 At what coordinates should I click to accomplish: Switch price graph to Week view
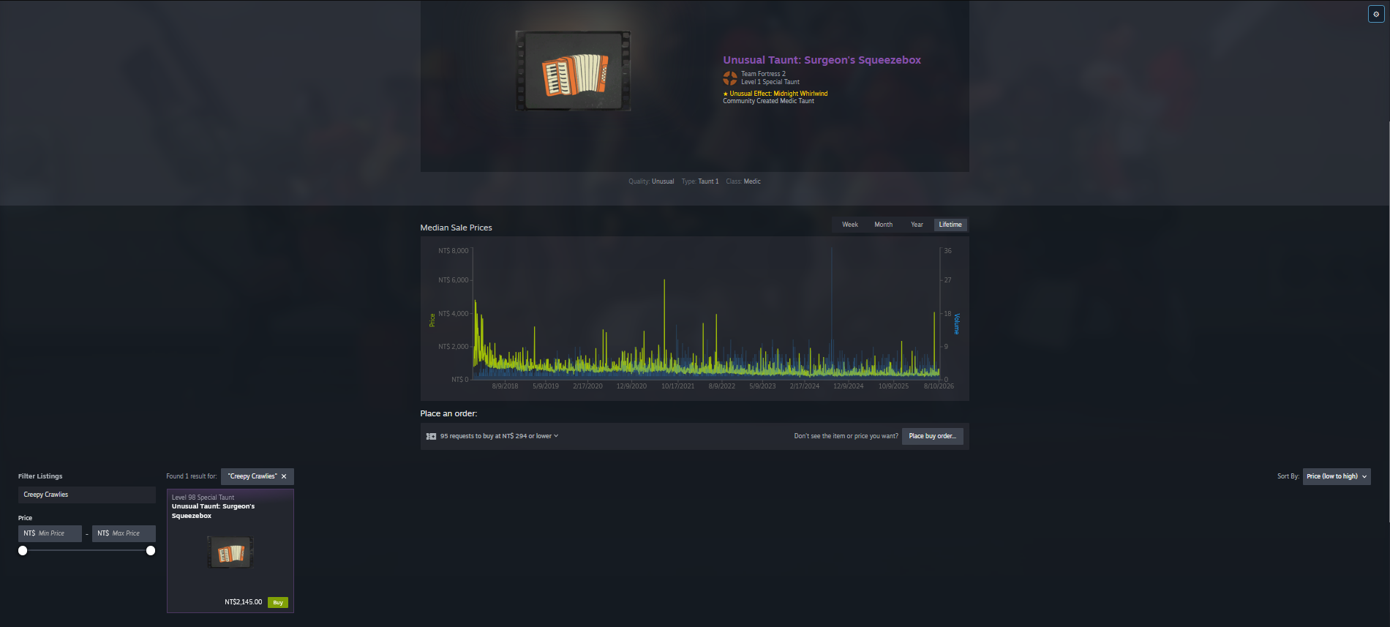(849, 225)
